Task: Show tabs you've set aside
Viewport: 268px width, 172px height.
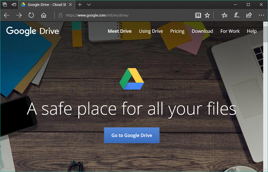Action: point(5,4)
